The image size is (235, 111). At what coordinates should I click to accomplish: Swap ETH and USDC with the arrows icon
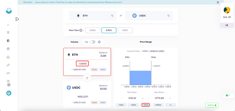pyautogui.click(x=121, y=16)
